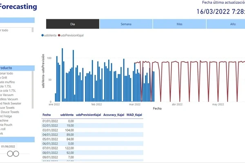Image resolution: width=245 pixels, height=163 pixels.
Task: Click the right date range slider handle
Action: pyautogui.click(x=16, y=154)
